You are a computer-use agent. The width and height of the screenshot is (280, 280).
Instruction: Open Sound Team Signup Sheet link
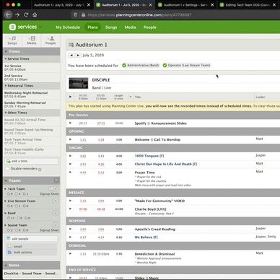[49, 230]
